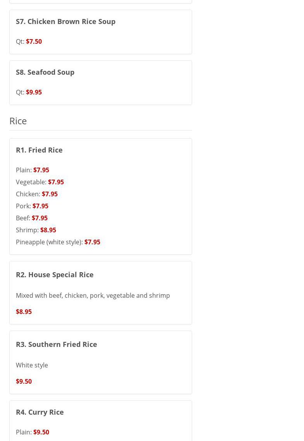Choose the Plain fried rice $7.95 option
304x441 pixels.
tap(41, 170)
